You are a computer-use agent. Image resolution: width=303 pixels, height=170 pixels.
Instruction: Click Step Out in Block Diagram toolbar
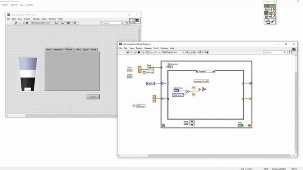[x=159, y=52]
